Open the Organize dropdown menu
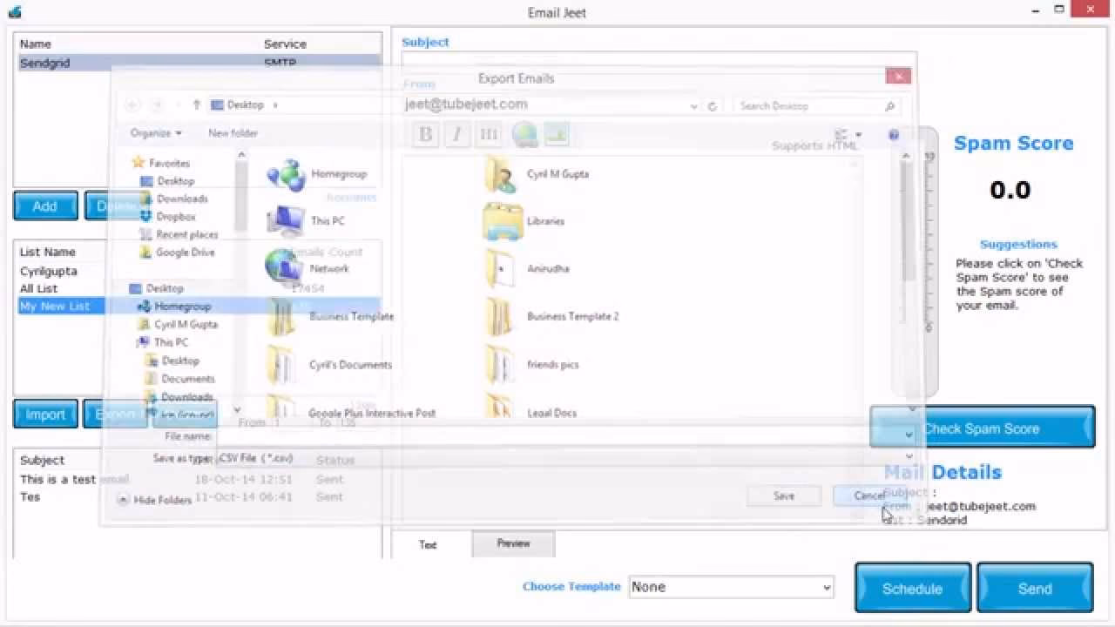Image resolution: width=1115 pixels, height=627 pixels. click(x=156, y=133)
